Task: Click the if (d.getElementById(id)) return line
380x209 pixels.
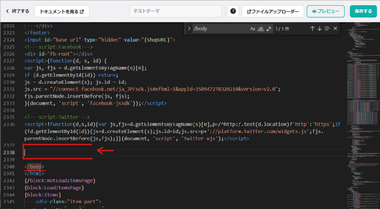Action: click(71, 75)
